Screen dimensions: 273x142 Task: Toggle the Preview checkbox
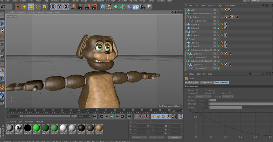pos(214,90)
